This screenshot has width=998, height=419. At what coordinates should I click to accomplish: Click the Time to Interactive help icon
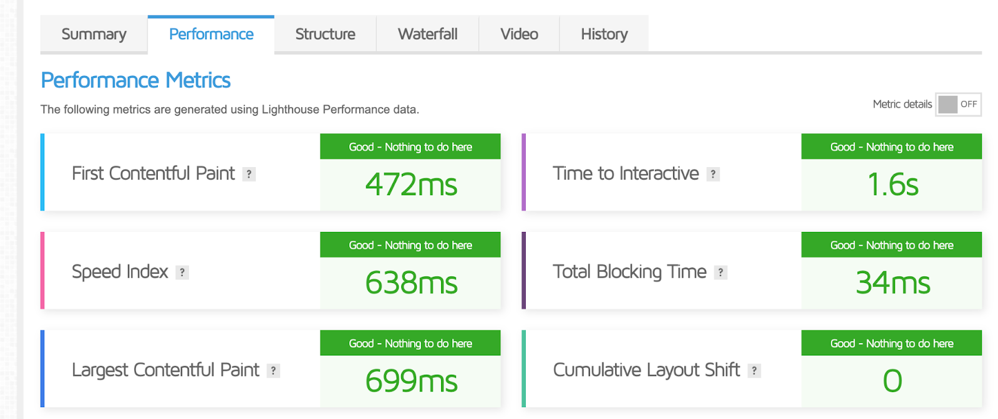pyautogui.click(x=713, y=175)
